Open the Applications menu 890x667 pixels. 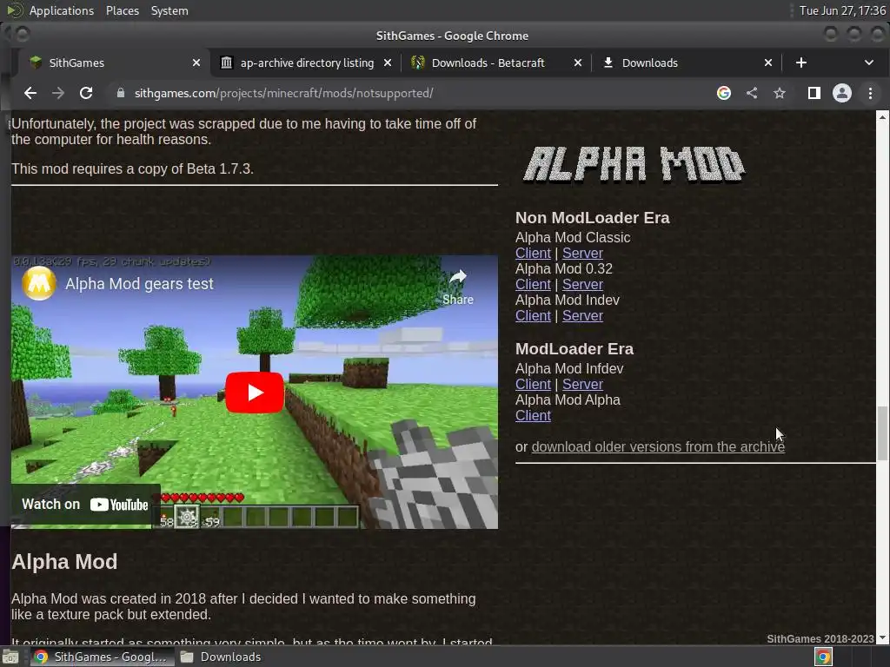pos(62,10)
